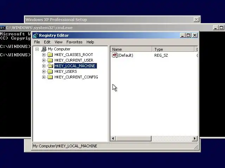Click the REG_SZ type cell

pyautogui.click(x=161, y=55)
